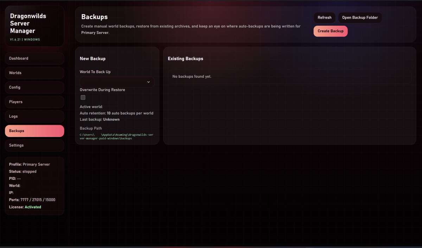Click the 'Auto retention: 10' line
This screenshot has width=422, height=248.
point(116,113)
